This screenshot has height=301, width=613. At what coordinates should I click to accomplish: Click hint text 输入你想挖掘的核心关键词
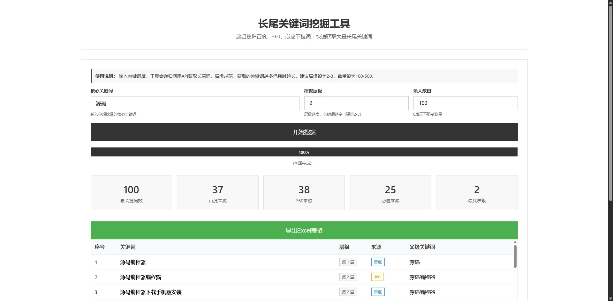click(x=113, y=114)
